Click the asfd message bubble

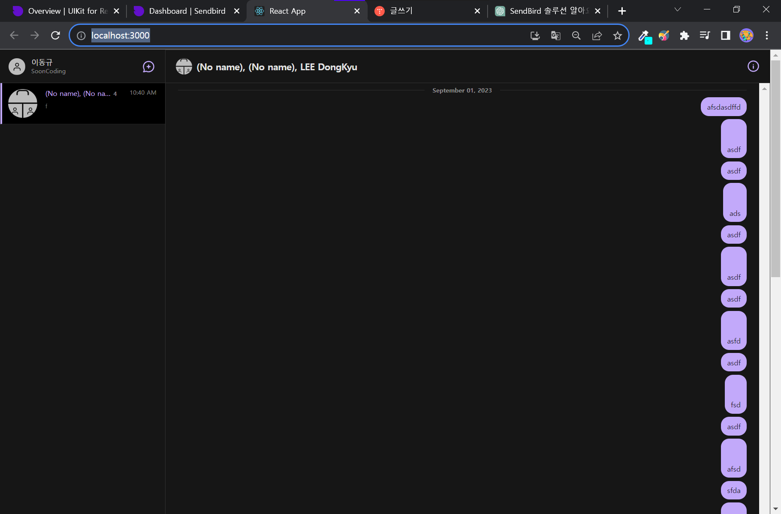[x=734, y=330]
